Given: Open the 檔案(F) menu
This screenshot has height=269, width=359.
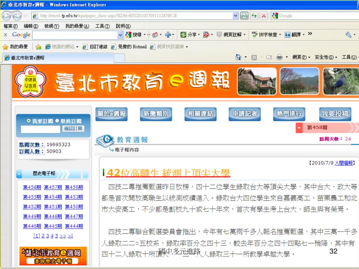Looking at the screenshot, I should pyautogui.click(x=11, y=26).
